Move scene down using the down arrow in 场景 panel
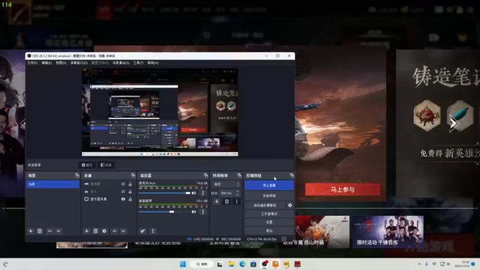480x270 pixels. pos(58,231)
